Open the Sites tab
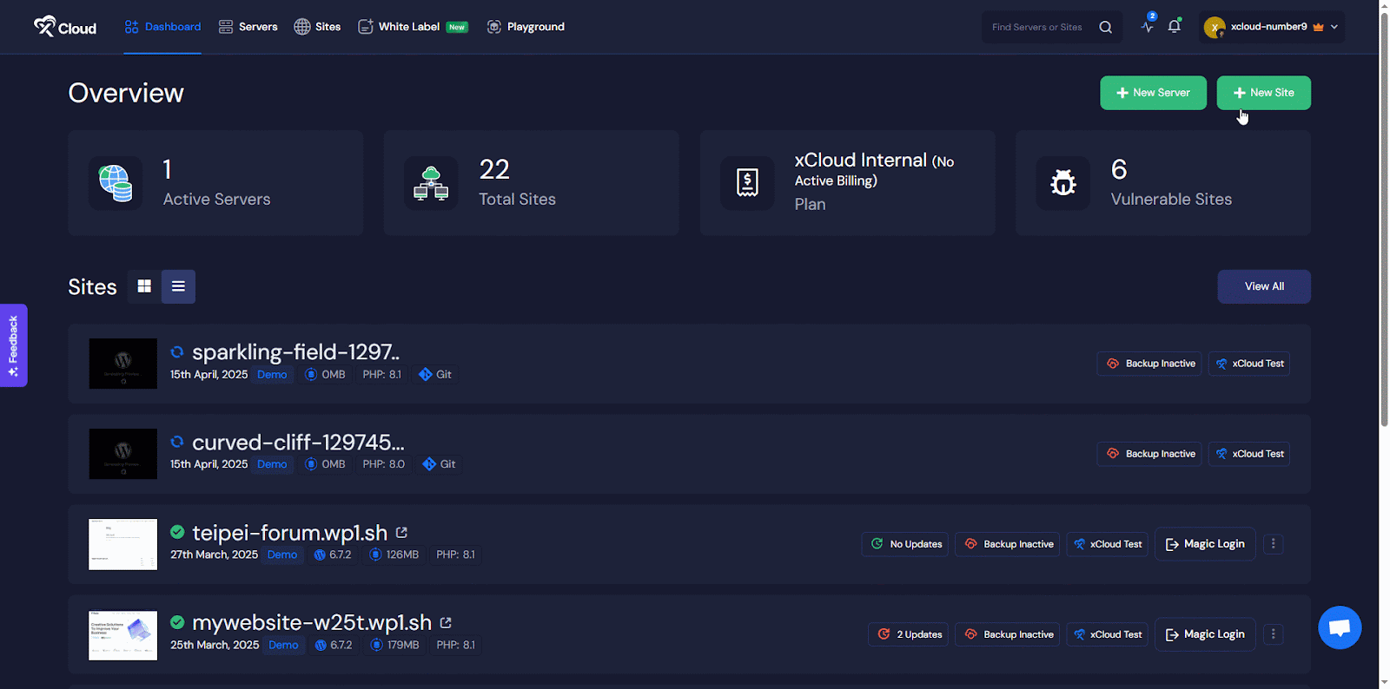Viewport: 1390px width, 689px height. tap(317, 27)
